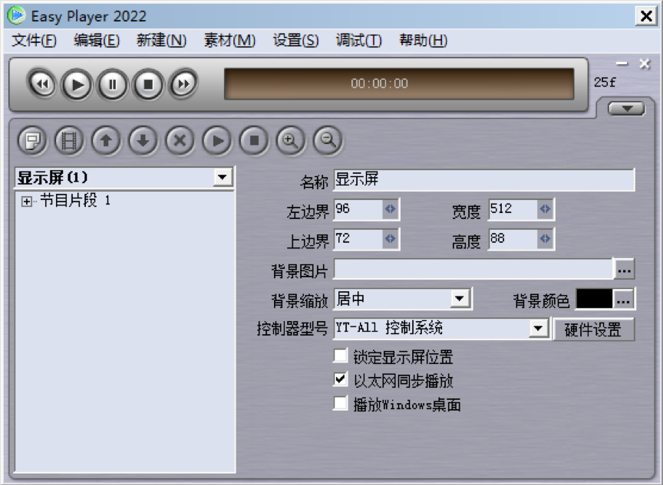Pause playback with the pause button
663x485 pixels.
click(113, 84)
